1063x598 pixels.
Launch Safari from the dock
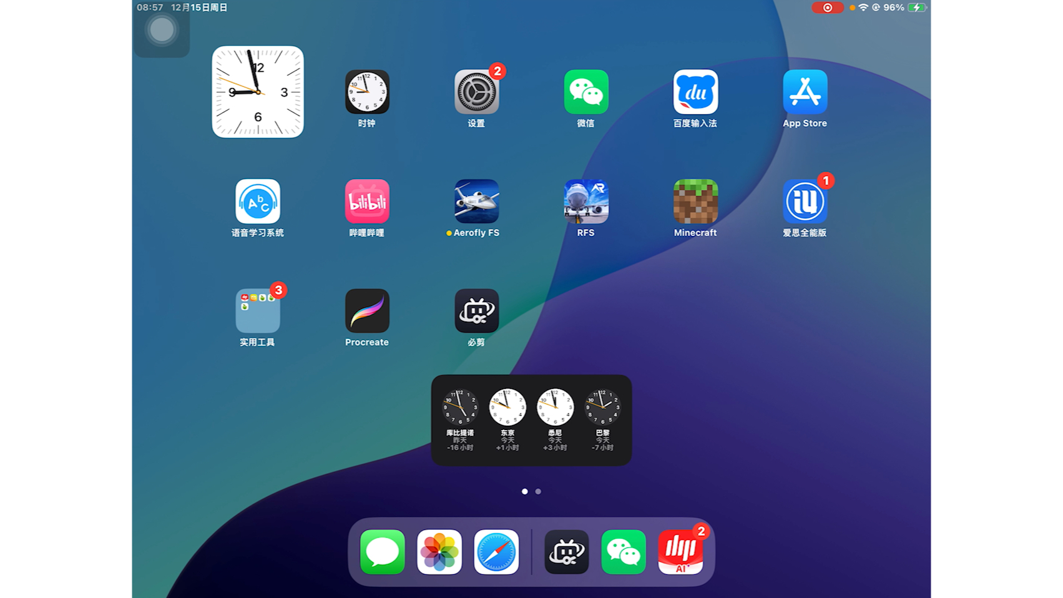tap(496, 552)
